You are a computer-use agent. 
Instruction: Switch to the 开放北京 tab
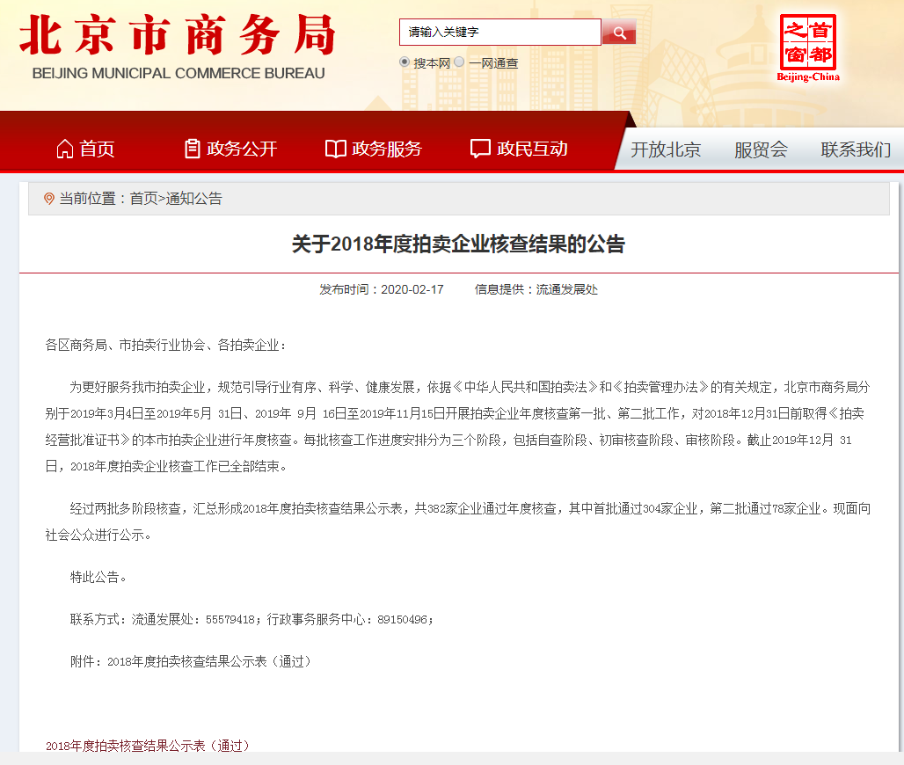(x=666, y=149)
